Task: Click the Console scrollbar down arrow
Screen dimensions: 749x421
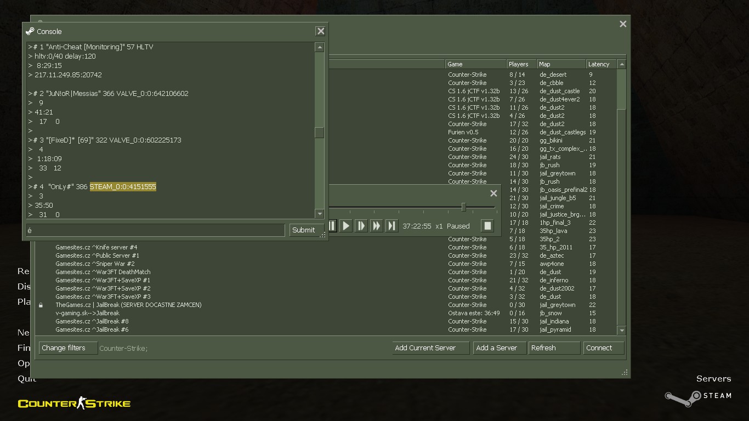Action: (x=320, y=214)
